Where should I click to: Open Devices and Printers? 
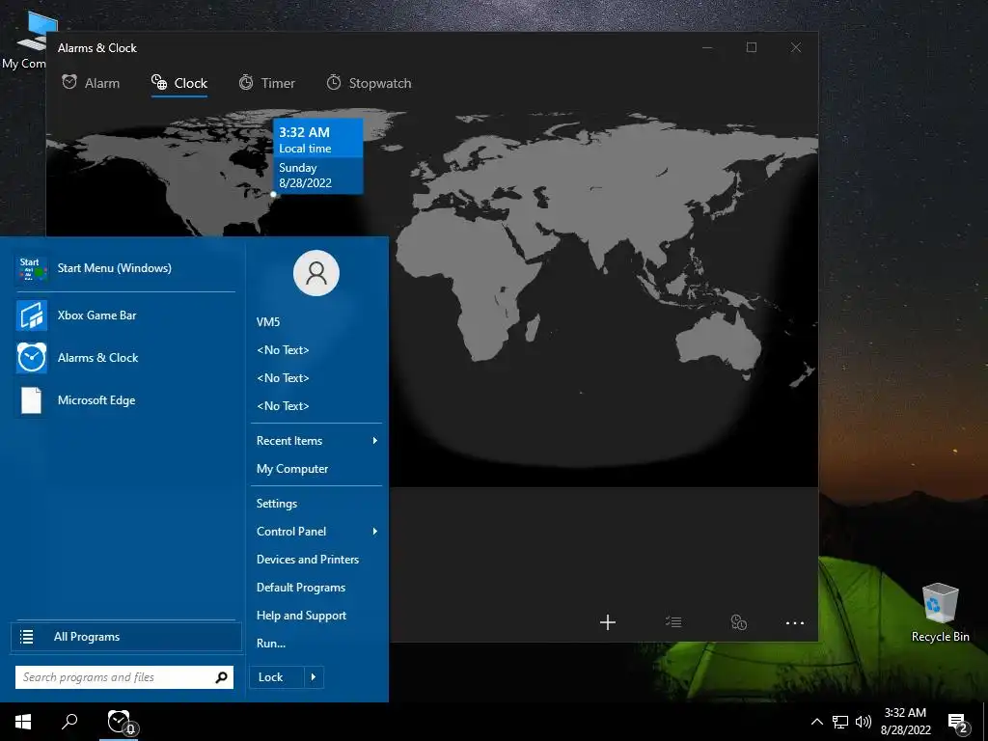(316, 560)
